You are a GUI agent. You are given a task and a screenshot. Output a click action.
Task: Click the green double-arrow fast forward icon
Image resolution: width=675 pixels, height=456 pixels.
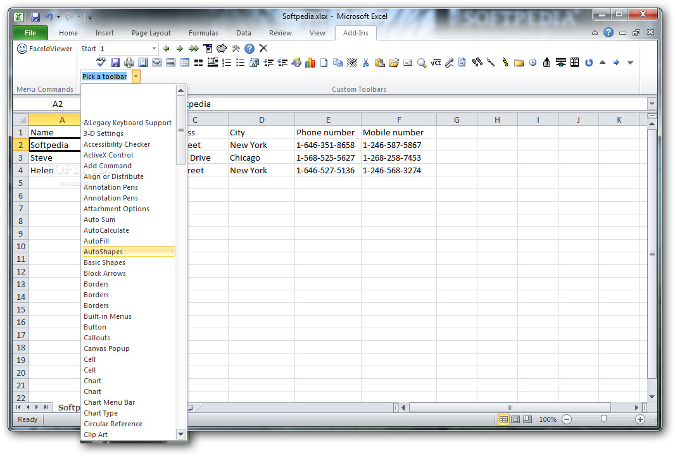[x=194, y=49]
